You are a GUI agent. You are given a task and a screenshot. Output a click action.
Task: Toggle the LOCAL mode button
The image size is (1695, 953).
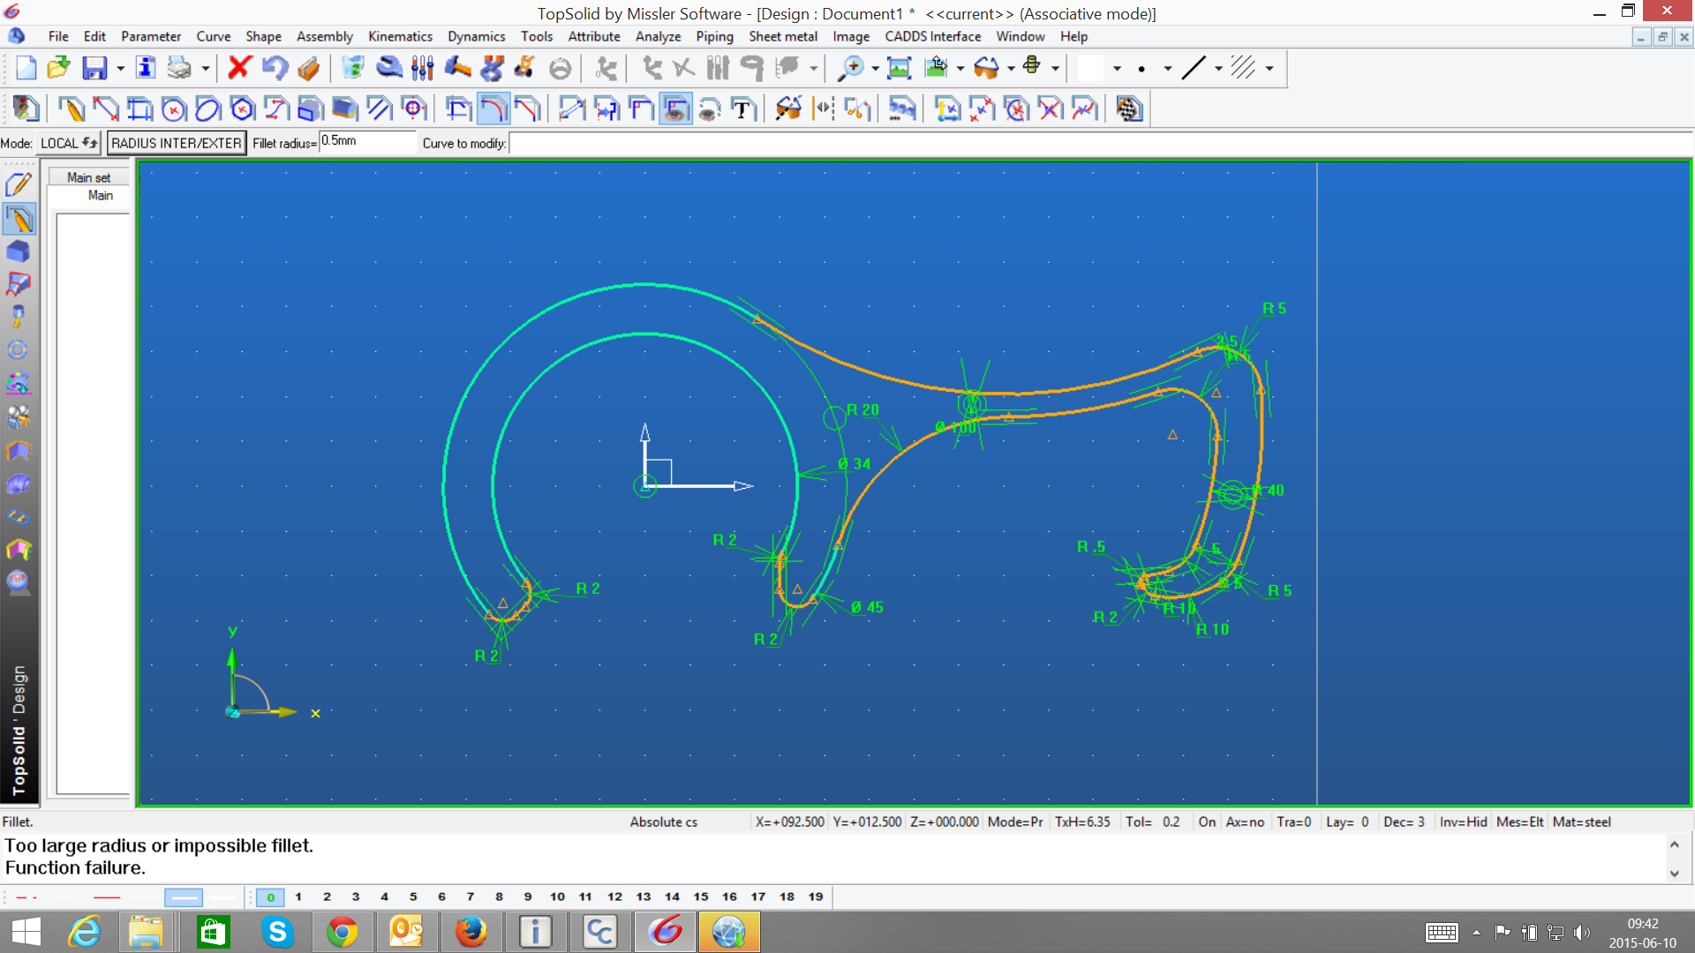[69, 143]
